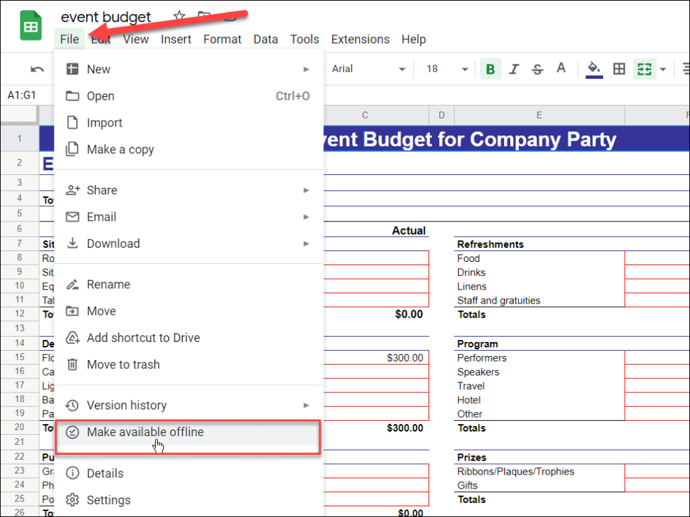This screenshot has height=517, width=690.
Task: Open the View menu
Action: click(x=135, y=39)
